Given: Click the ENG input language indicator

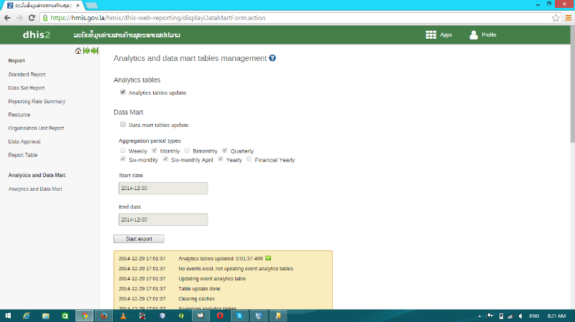Looking at the screenshot, I should click(534, 316).
